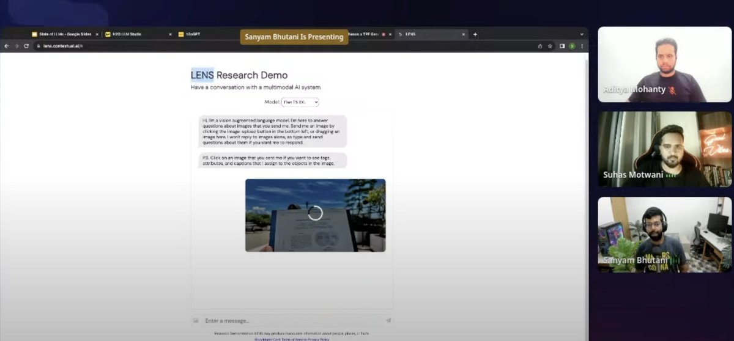Select Sanyam Bhutani's video tile

tap(664, 234)
